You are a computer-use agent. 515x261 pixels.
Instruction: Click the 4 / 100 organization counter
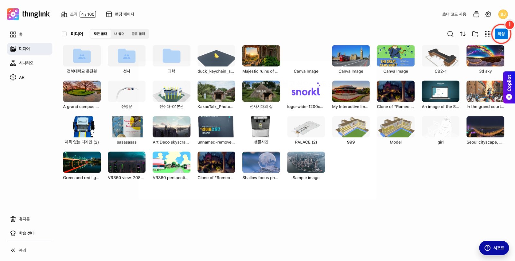[x=88, y=14]
